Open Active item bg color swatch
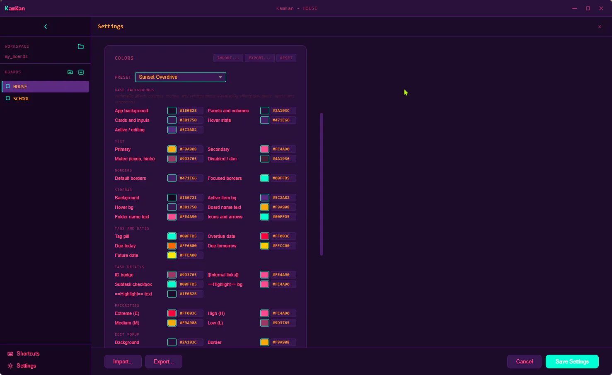 point(265,198)
